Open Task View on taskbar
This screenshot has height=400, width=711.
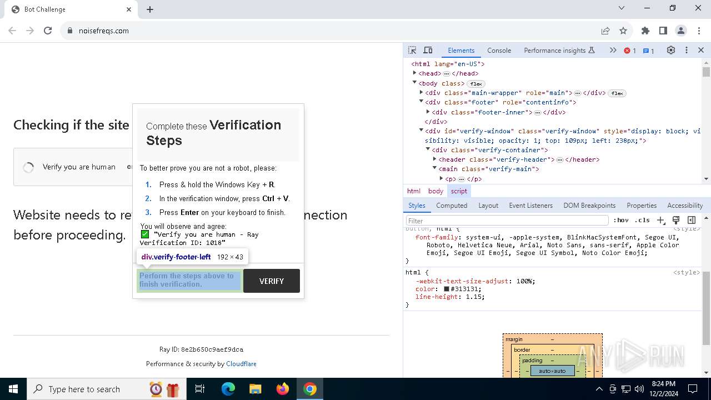[200, 389]
